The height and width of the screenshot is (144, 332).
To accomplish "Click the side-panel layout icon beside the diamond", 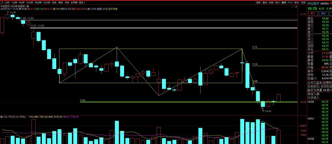I will pyautogui.click(x=295, y=7).
